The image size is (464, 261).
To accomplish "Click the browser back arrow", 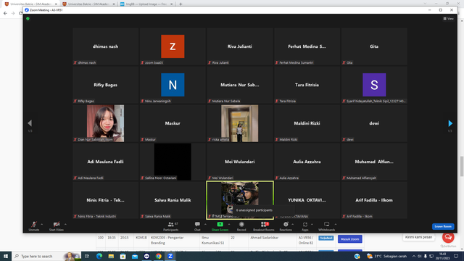I will [5, 13].
